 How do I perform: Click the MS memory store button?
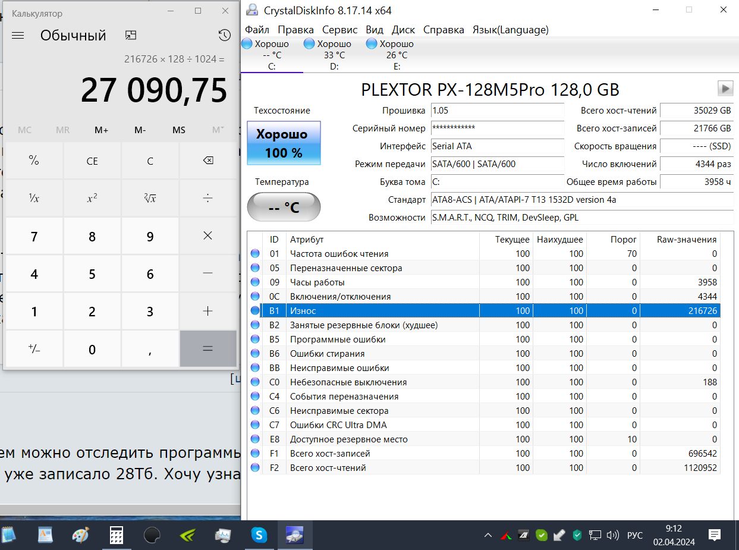point(178,130)
